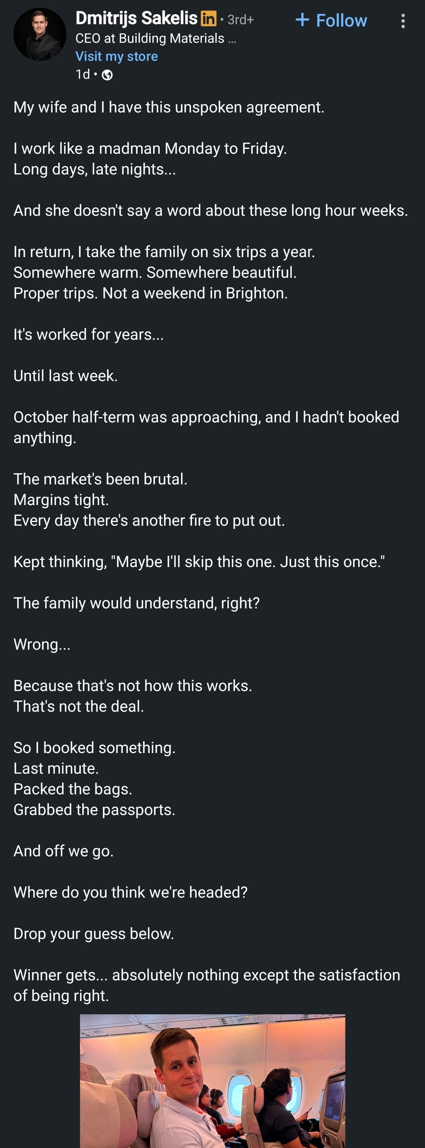
Task: Click the gold LinkedIn Premium badge
Action: click(x=208, y=19)
